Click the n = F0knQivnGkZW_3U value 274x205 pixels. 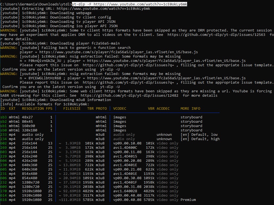point(40,61)
